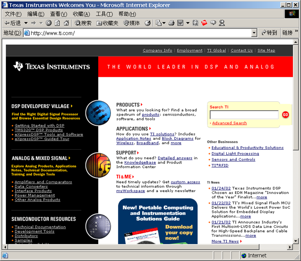Click the red ZD toolbar icon
This screenshot has width=301, height=261.
[x=204, y=23]
